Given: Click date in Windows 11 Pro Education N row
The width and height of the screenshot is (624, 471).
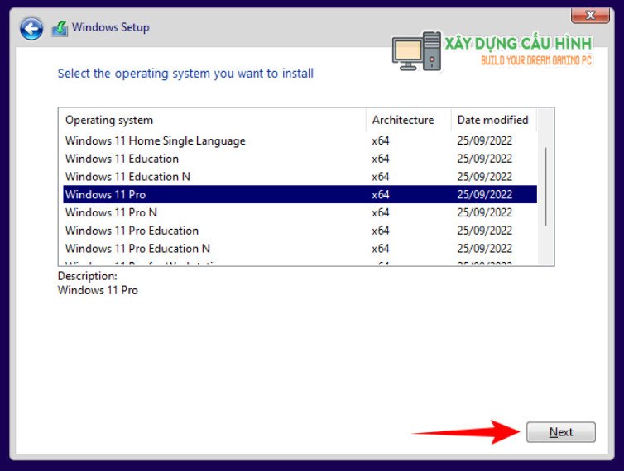Looking at the screenshot, I should tap(485, 249).
